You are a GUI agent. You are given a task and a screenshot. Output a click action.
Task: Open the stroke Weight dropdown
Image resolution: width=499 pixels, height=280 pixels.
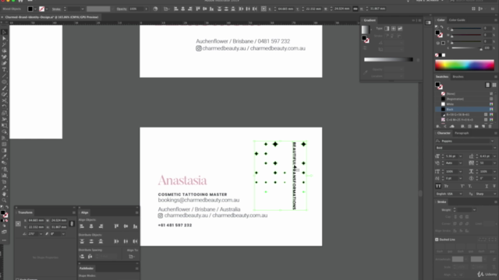coord(474,210)
